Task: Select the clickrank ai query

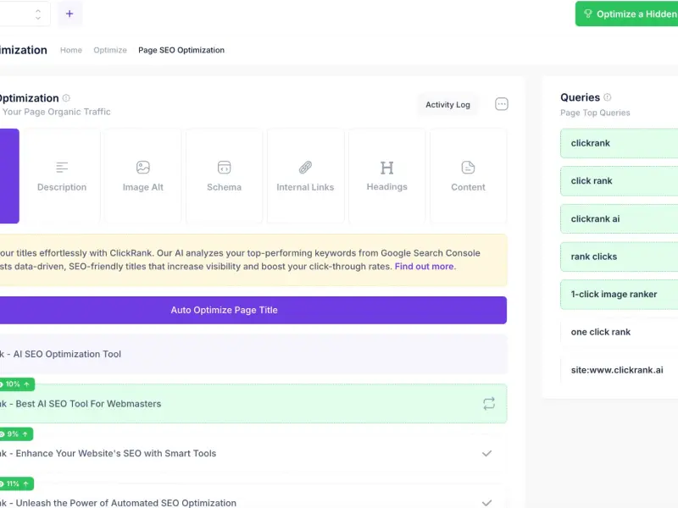Action: click(620, 219)
